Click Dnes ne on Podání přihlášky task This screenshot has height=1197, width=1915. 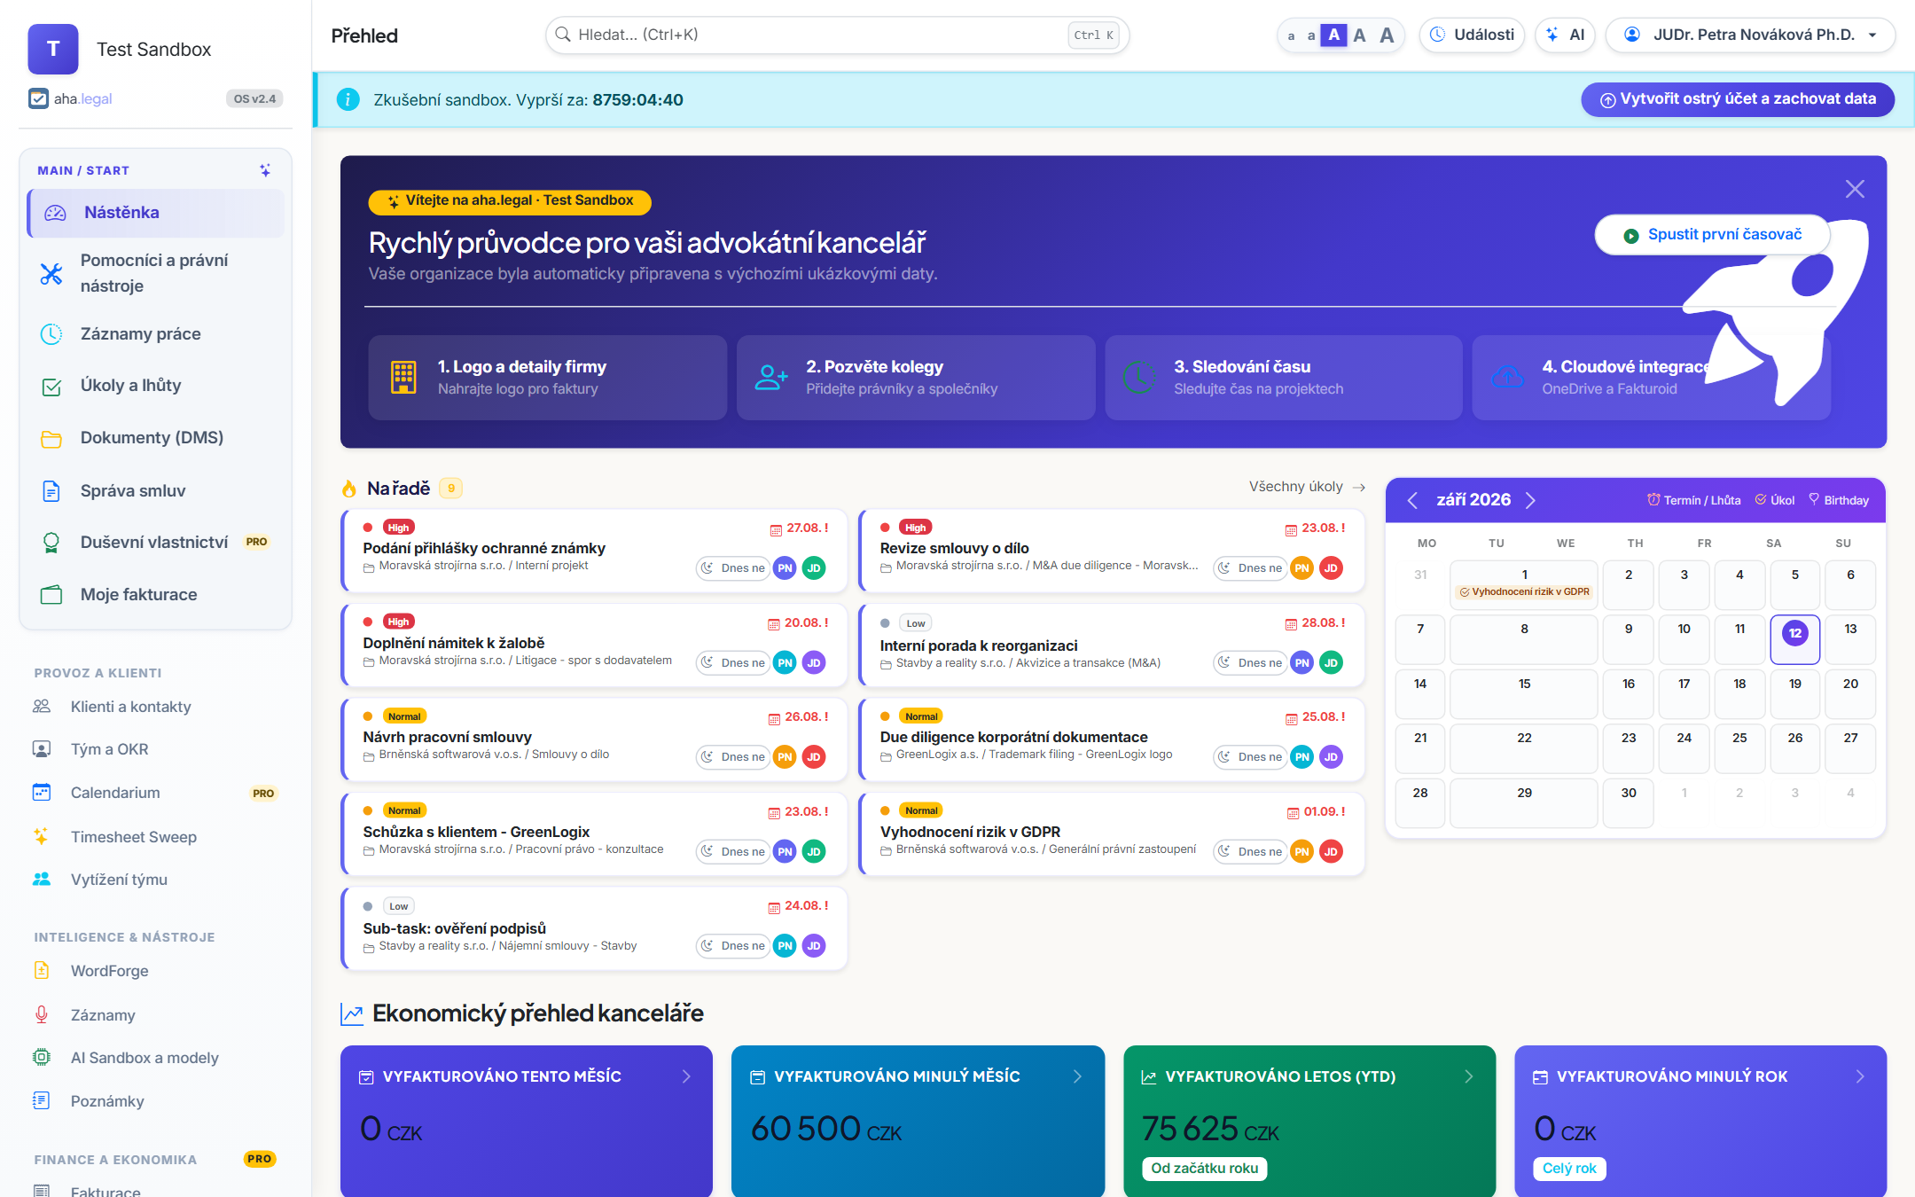[734, 568]
